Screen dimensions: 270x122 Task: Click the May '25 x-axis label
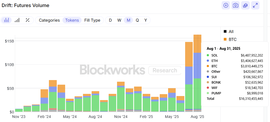coord(172,117)
